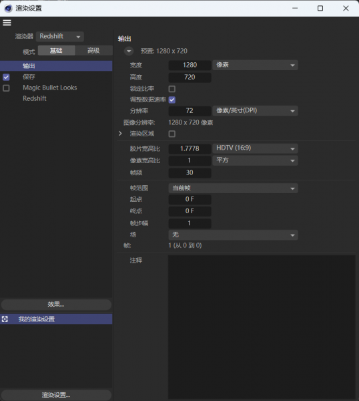Select the Redshift item in the settings list

[x=35, y=98]
